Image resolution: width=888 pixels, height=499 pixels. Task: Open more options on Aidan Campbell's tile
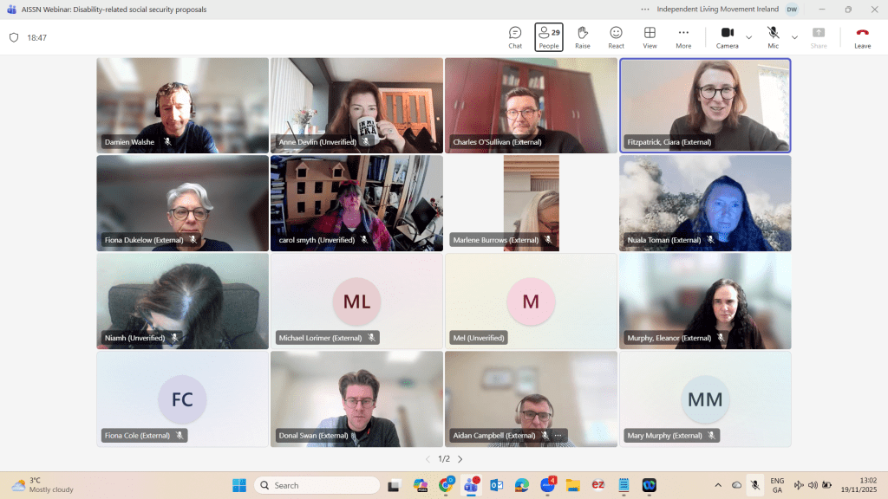coord(558,435)
